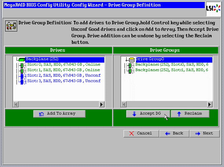
Task: Go to the Next wizard step
Action: 204,133
